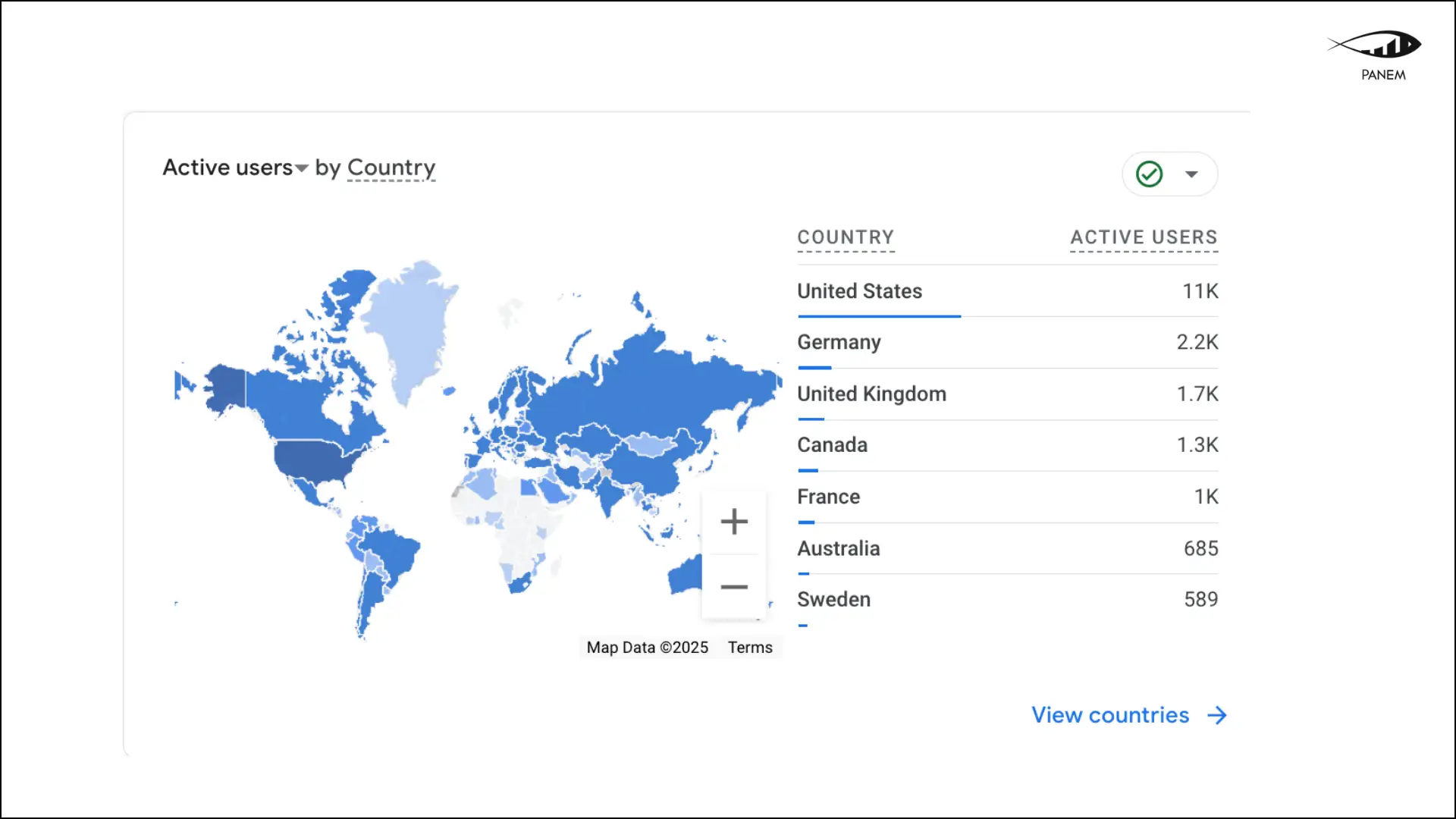Select the United States row
1456x819 pixels.
[859, 291]
